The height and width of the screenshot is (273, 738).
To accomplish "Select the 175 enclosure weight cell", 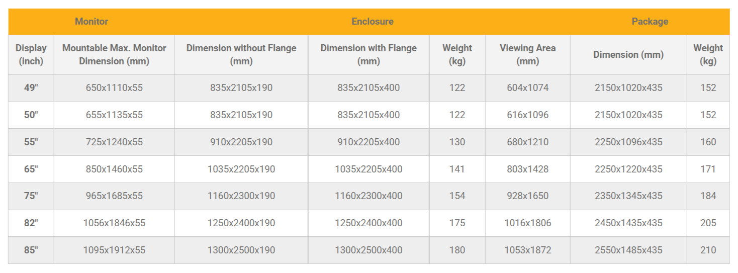I will point(457,223).
